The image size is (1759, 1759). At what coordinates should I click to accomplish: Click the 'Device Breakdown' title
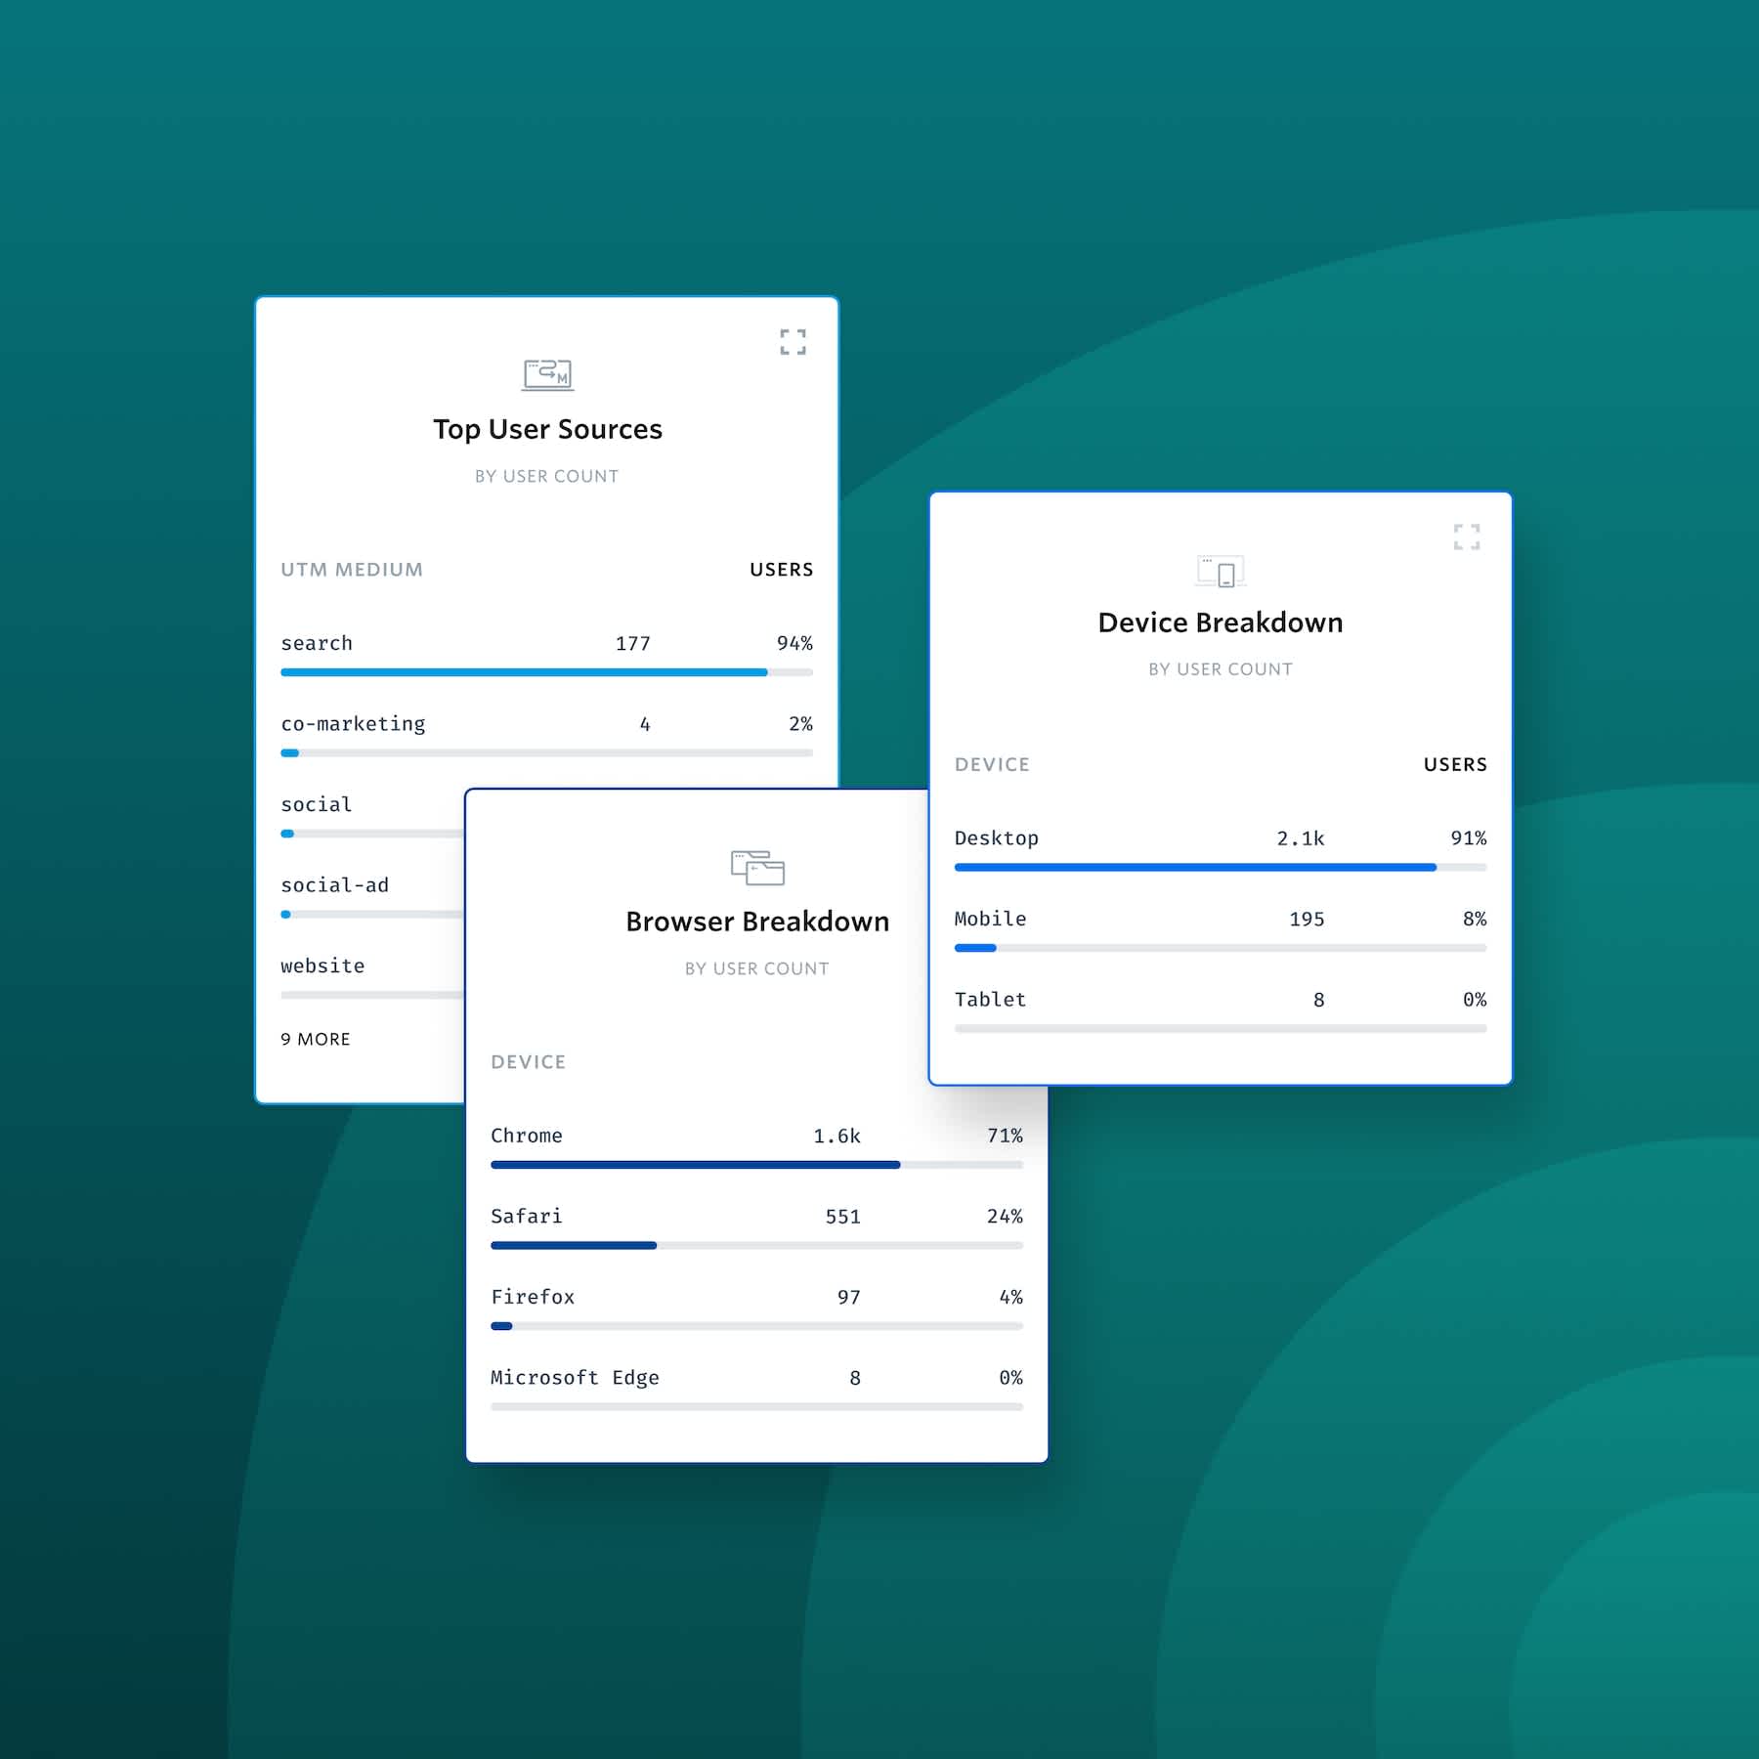click(1221, 622)
